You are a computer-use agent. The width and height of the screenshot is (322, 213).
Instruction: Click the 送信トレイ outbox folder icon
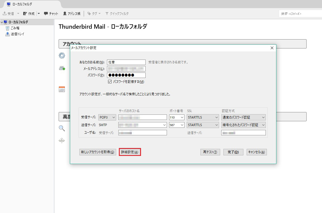pos(8,34)
